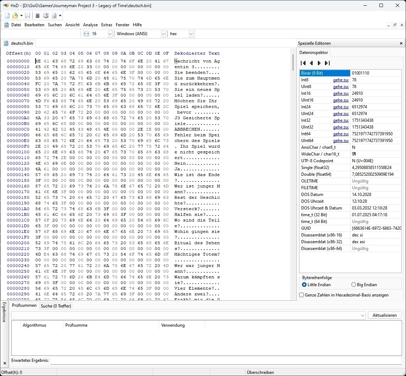Switch to the Prüfsummen tab
This screenshot has height=376, width=406.
tap(25, 305)
